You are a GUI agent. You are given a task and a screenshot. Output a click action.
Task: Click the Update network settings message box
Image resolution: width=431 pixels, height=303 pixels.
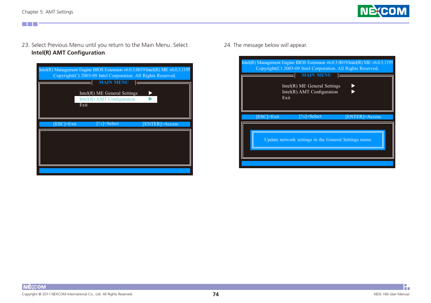318,140
